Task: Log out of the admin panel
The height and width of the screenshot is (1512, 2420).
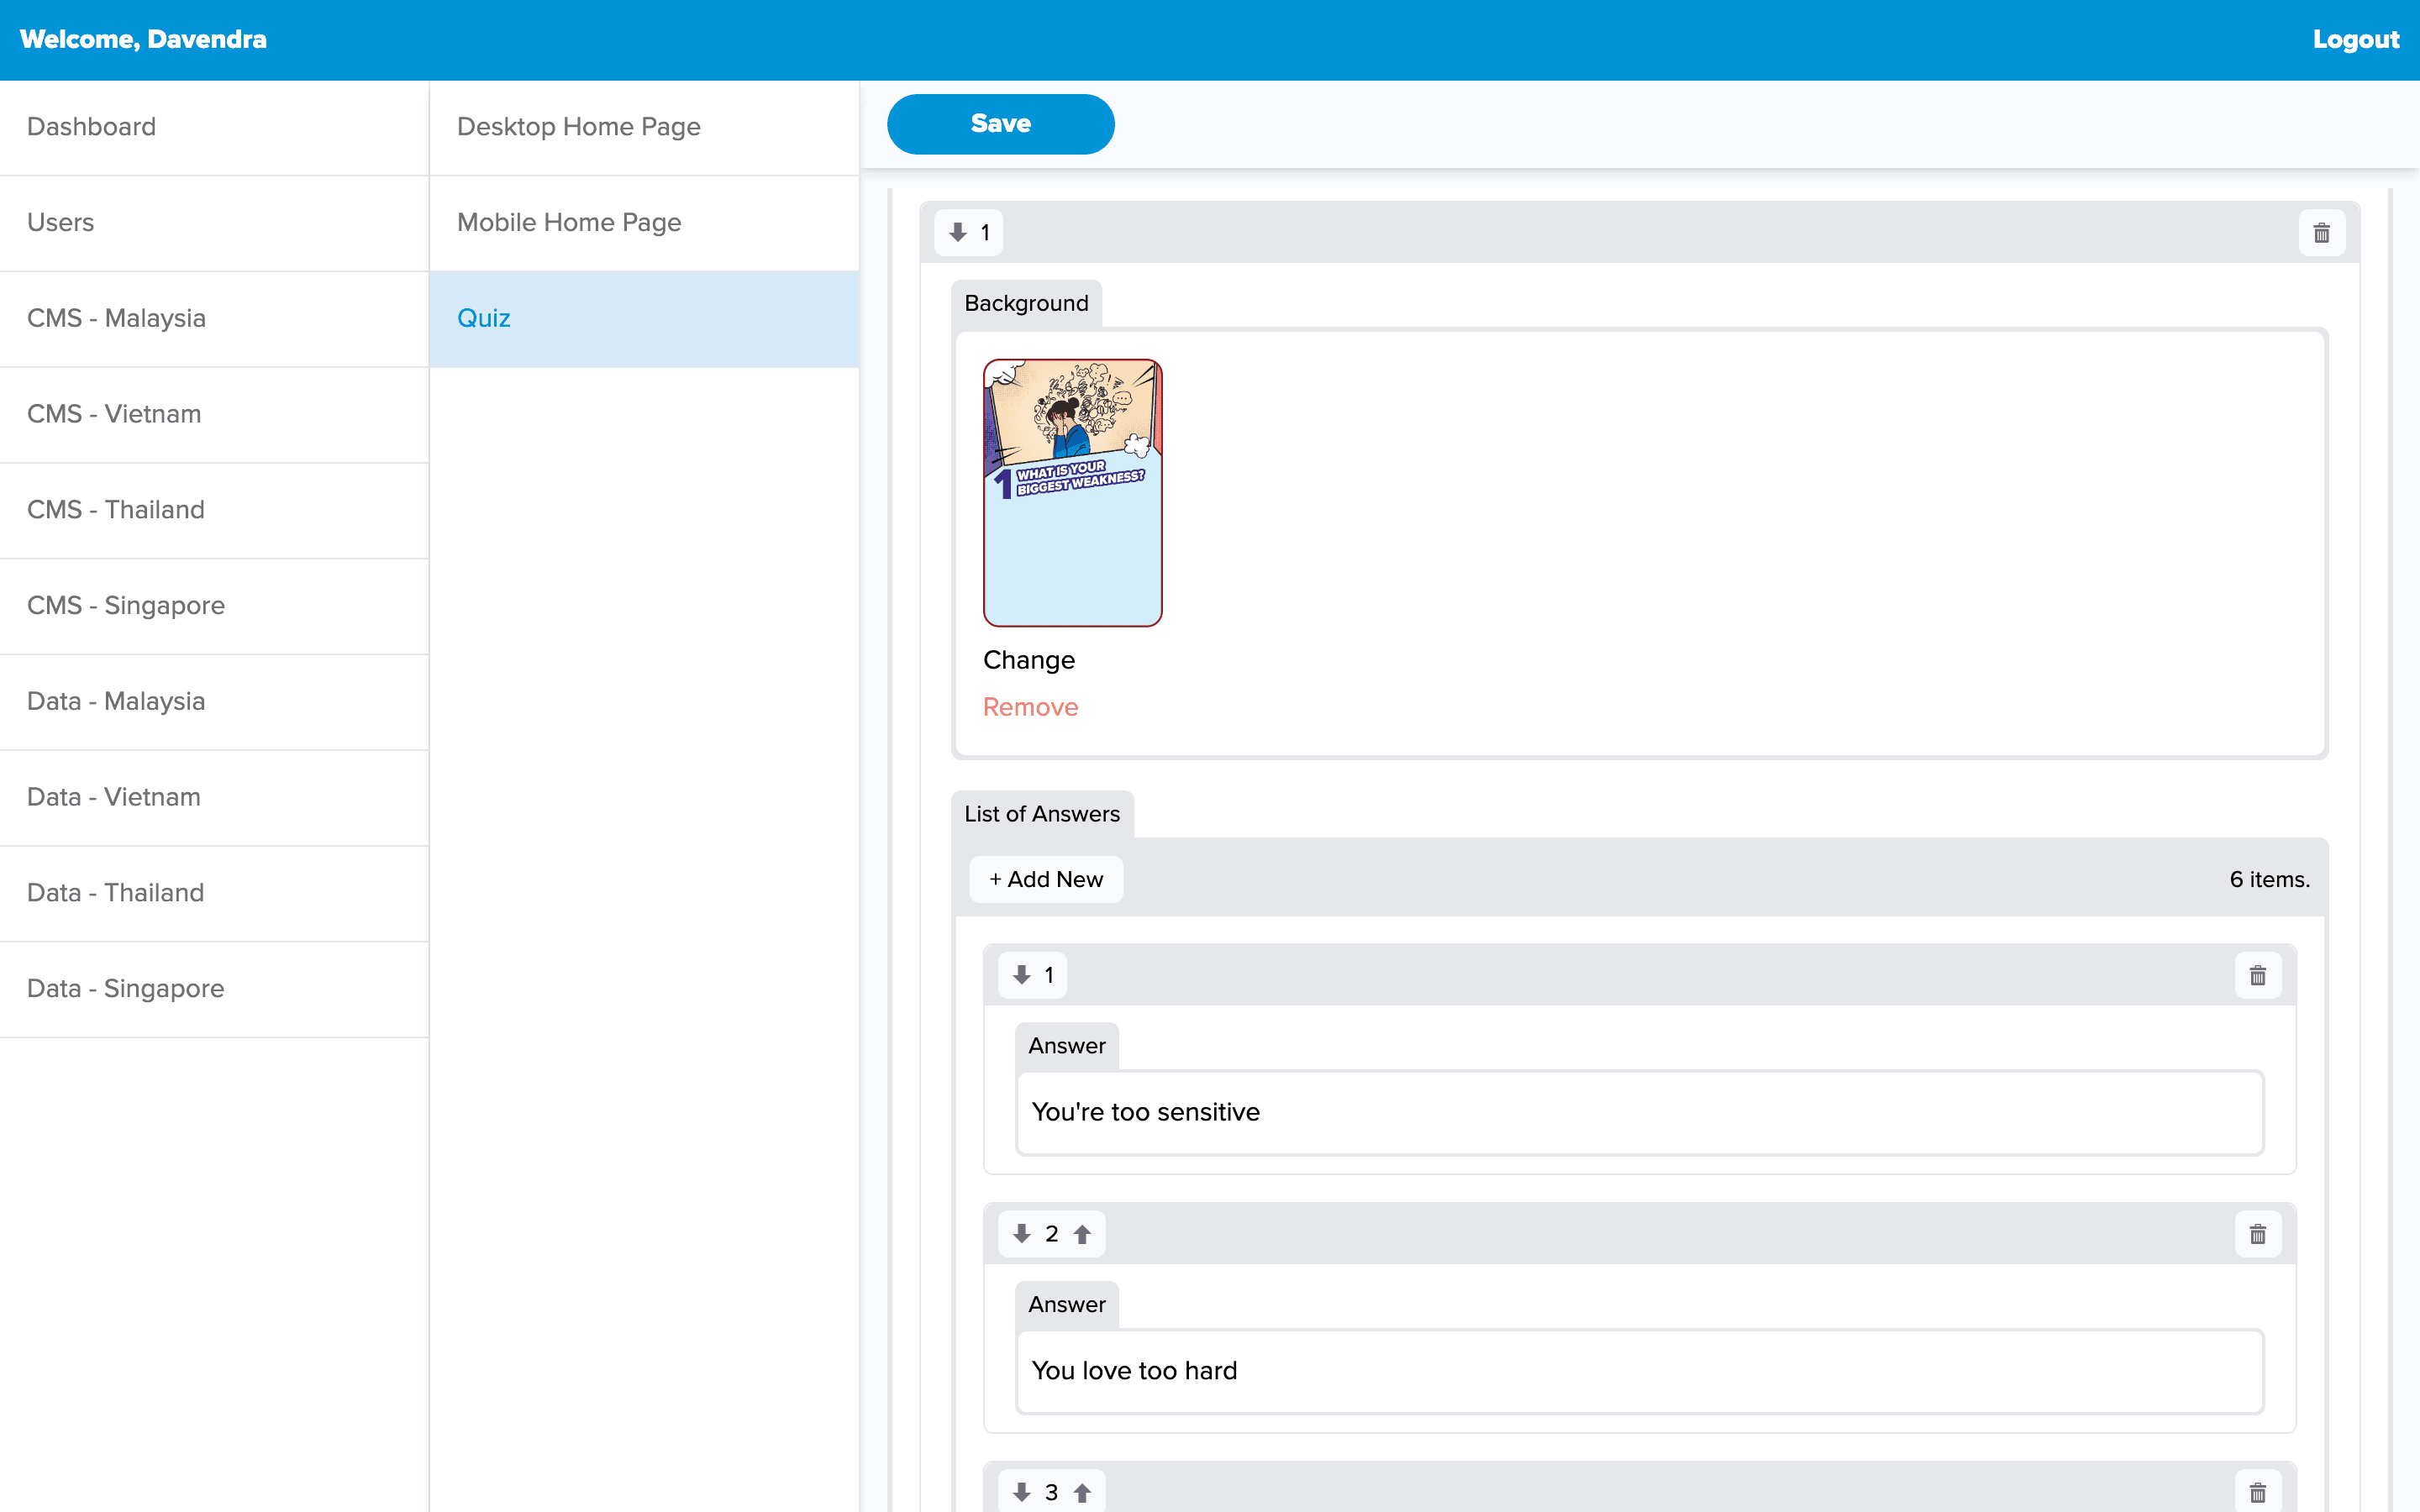Action: click(x=2355, y=39)
